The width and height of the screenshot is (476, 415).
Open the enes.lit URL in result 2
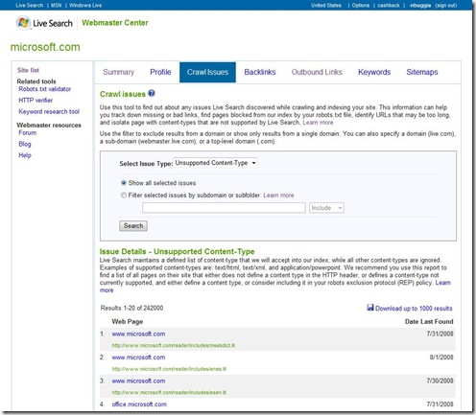coord(169,369)
